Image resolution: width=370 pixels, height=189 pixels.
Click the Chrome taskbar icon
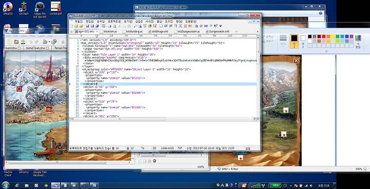point(46,185)
